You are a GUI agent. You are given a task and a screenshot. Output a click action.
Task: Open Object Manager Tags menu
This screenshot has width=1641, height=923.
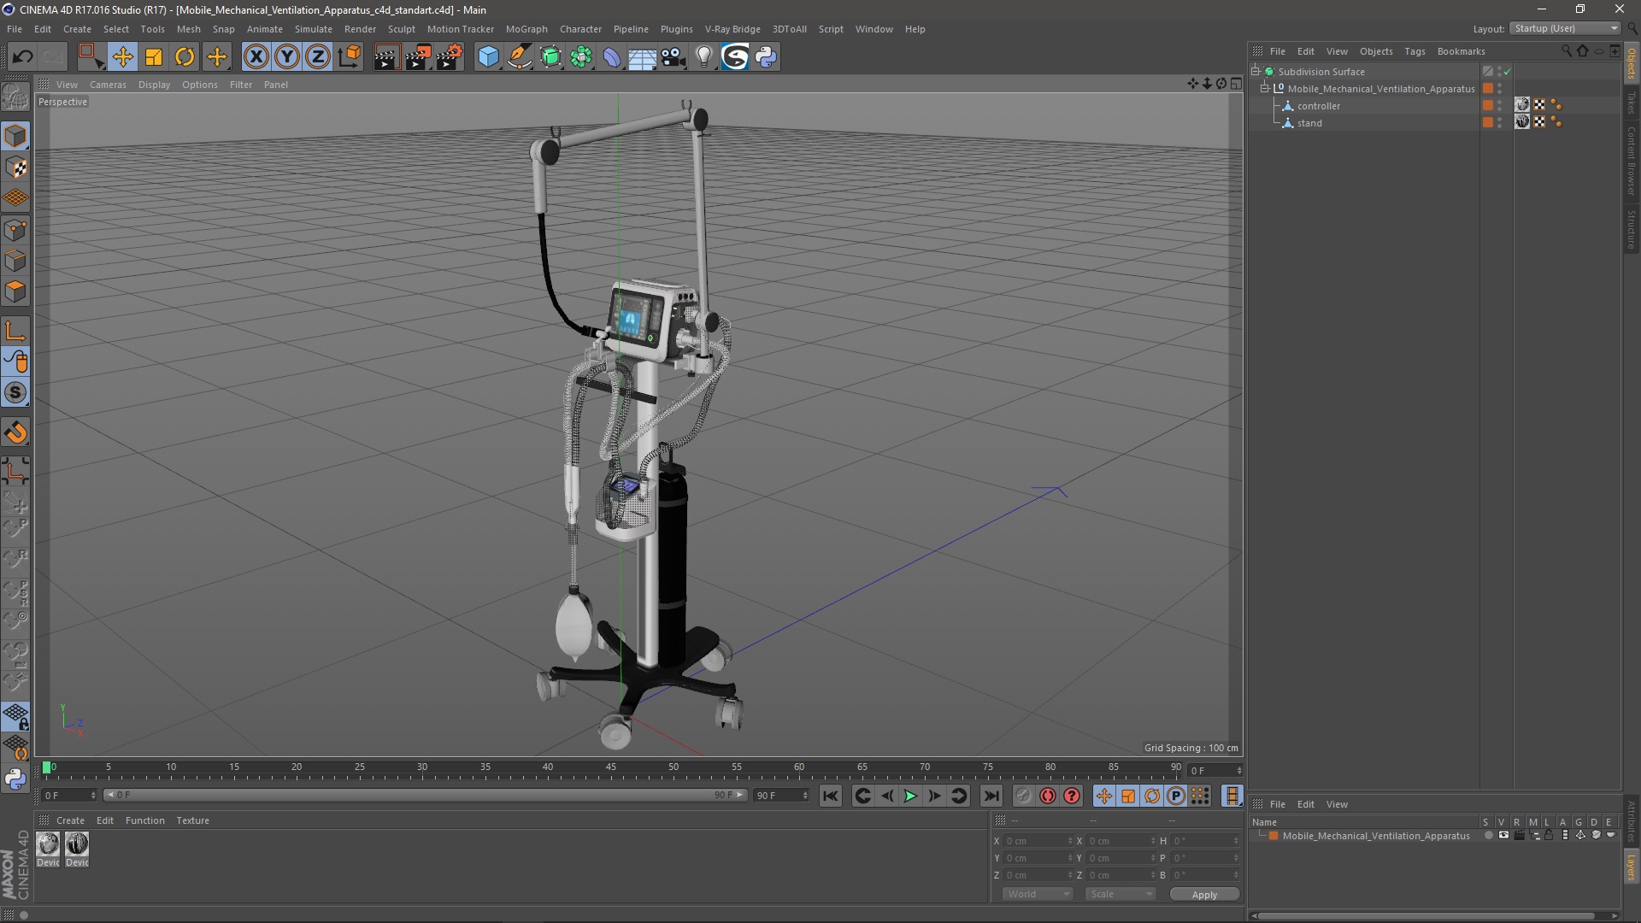(1415, 51)
